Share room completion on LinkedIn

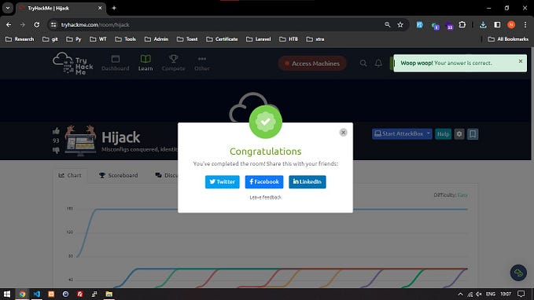point(308,181)
